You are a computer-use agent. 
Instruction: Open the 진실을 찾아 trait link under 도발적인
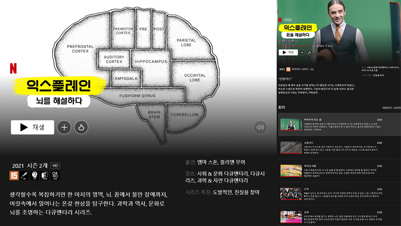click(247, 192)
